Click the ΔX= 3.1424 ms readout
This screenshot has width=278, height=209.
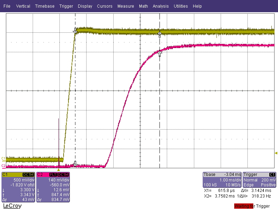(x=256, y=191)
